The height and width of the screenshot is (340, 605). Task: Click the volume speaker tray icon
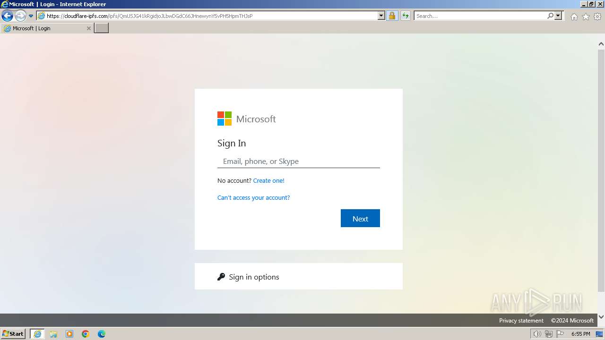click(x=537, y=334)
